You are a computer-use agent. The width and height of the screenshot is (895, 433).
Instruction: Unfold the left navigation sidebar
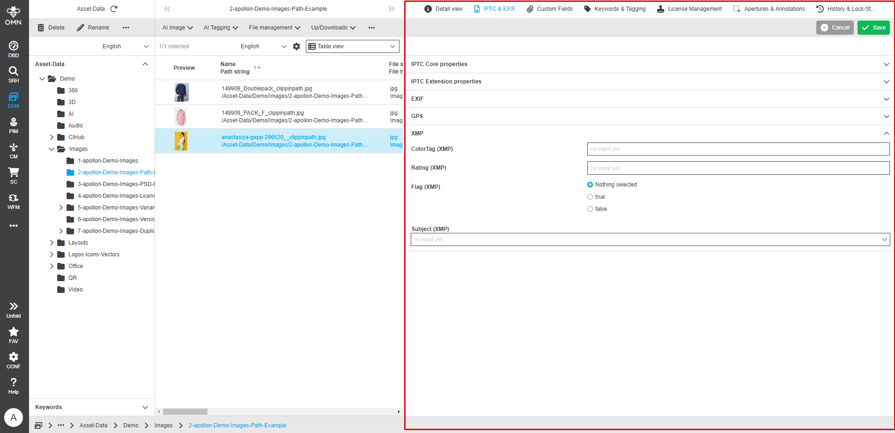[x=14, y=310]
